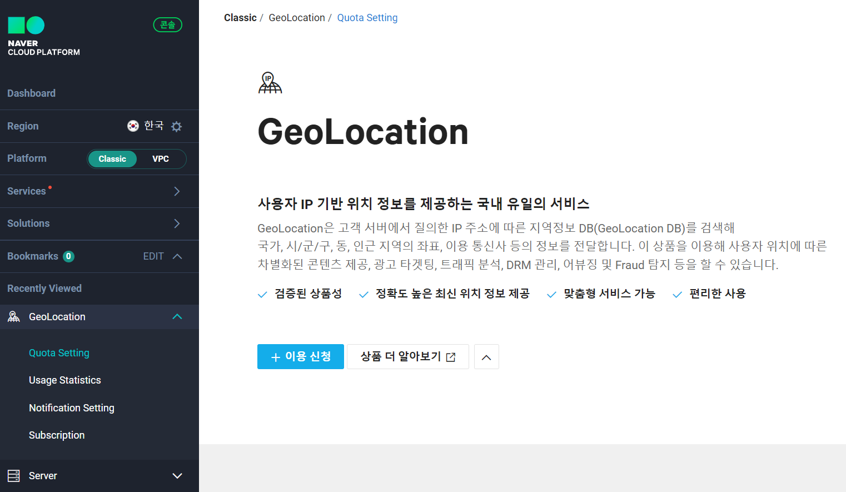This screenshot has width=846, height=492.
Task: Click the Server sidebar icon
Action: tap(13, 476)
